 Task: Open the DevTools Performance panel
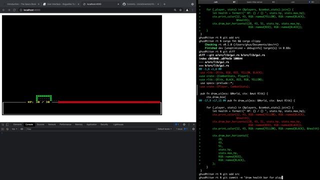(x=65, y=124)
